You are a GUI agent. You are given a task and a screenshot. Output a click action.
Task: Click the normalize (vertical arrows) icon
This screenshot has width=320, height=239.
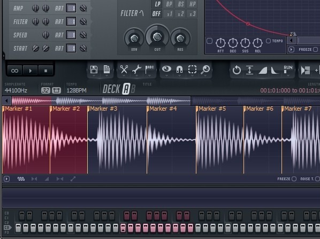(x=249, y=70)
